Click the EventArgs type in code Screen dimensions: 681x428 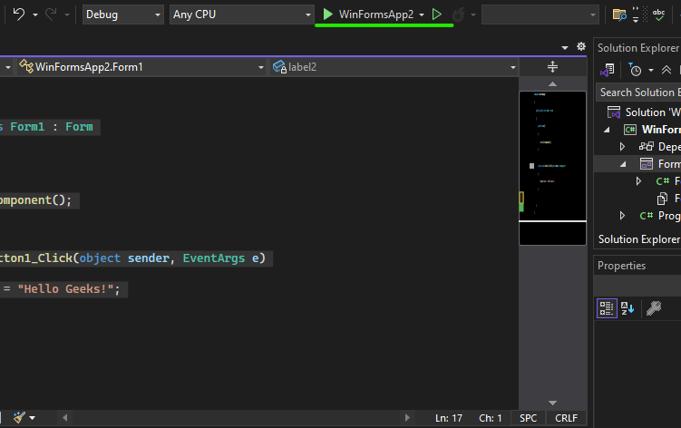pos(214,258)
